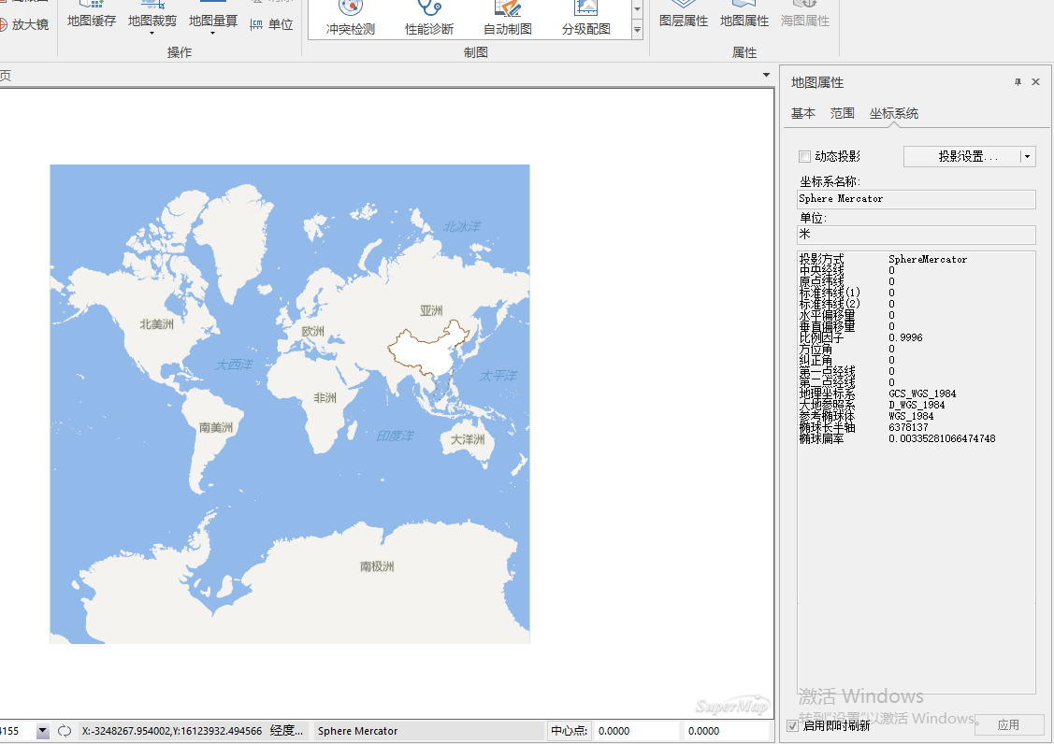Click the 地理坐标系 GCS_WGS_1984 row
Image resolution: width=1054 pixels, height=744 pixels.
point(878,393)
